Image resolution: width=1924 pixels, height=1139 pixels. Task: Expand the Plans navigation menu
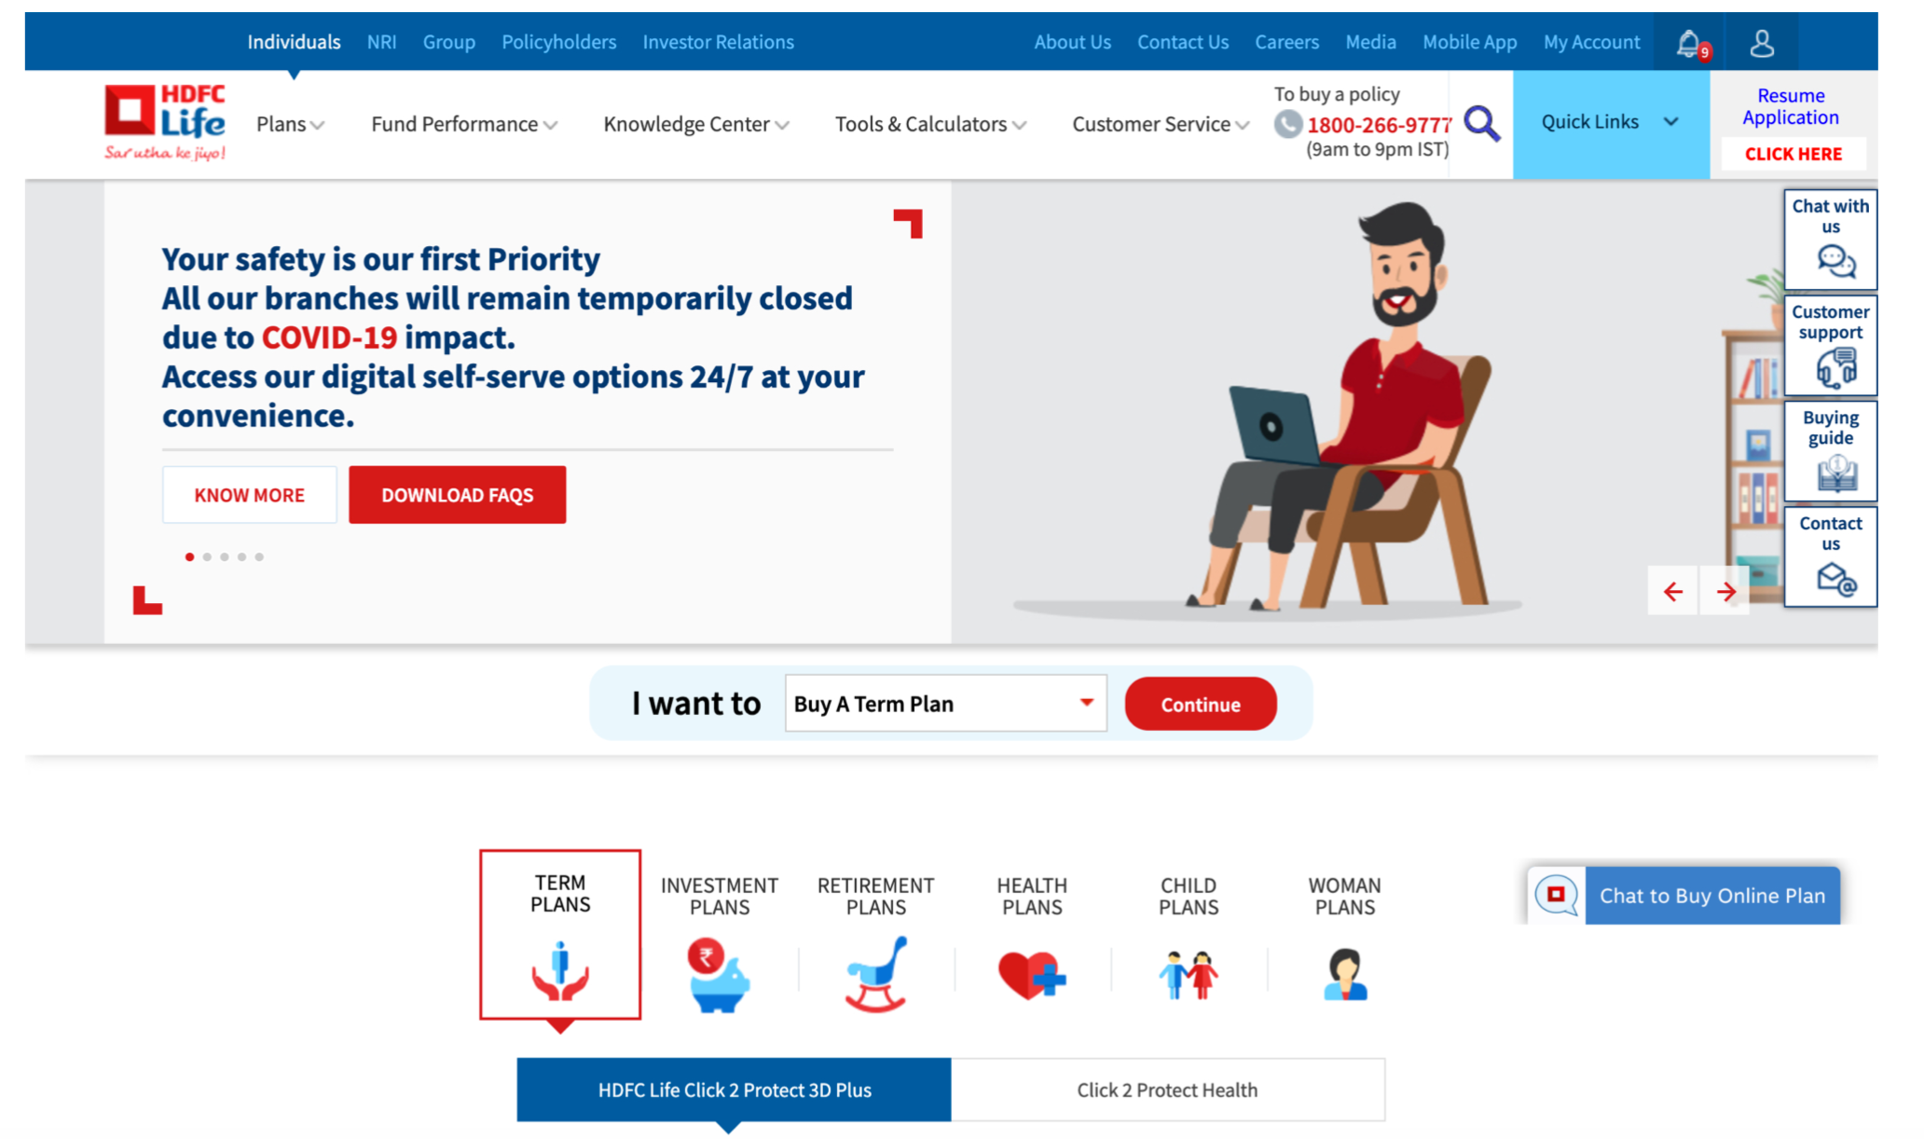(290, 124)
